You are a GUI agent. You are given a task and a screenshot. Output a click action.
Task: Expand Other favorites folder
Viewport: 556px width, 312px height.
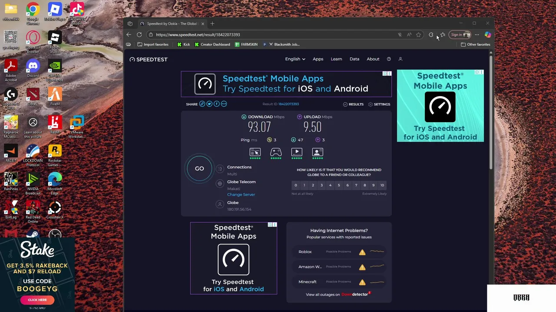coord(476,45)
